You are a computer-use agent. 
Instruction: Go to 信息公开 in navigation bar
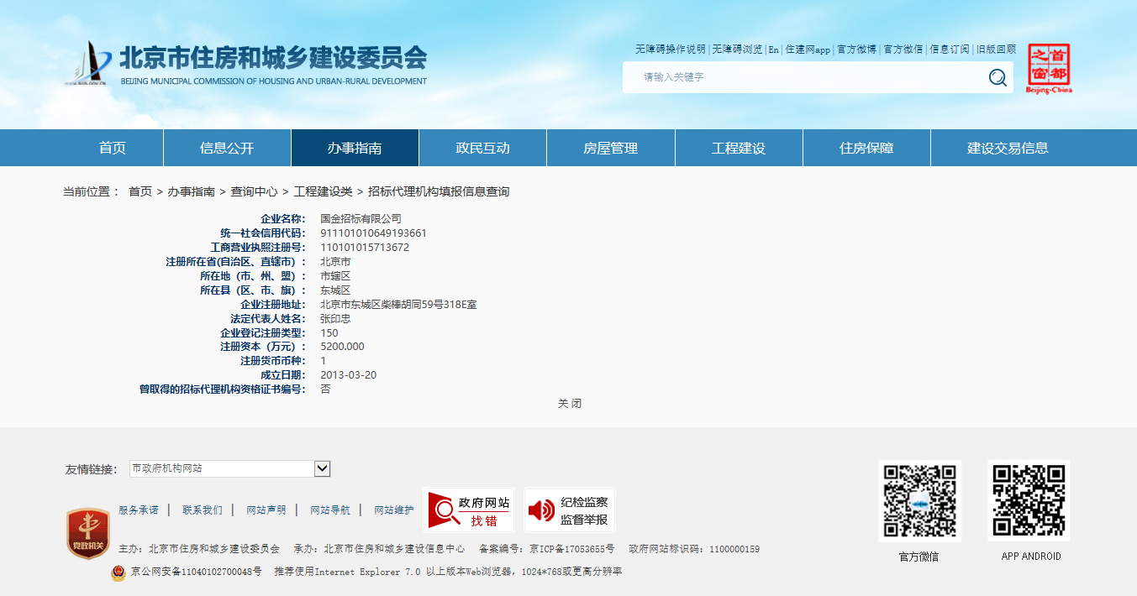[227, 149]
